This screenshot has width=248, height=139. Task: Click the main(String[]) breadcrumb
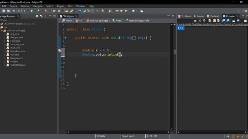point(137,20)
